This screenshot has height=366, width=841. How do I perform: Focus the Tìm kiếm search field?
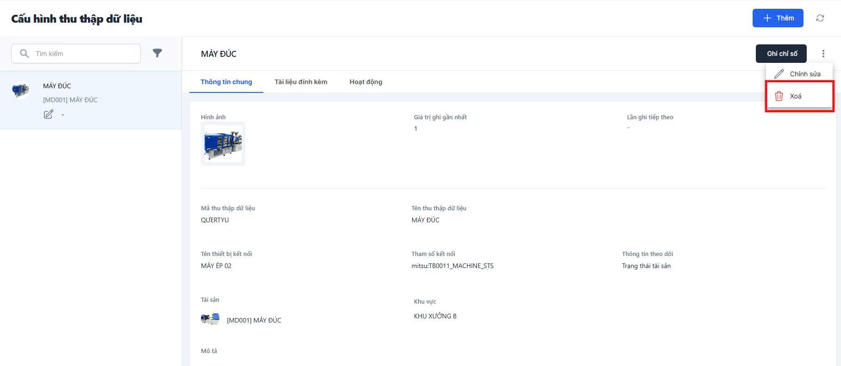(83, 54)
